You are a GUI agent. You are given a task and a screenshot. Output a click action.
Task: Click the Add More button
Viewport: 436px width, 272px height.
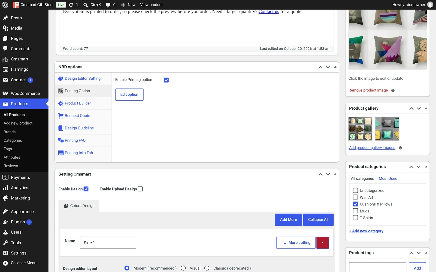click(x=289, y=220)
